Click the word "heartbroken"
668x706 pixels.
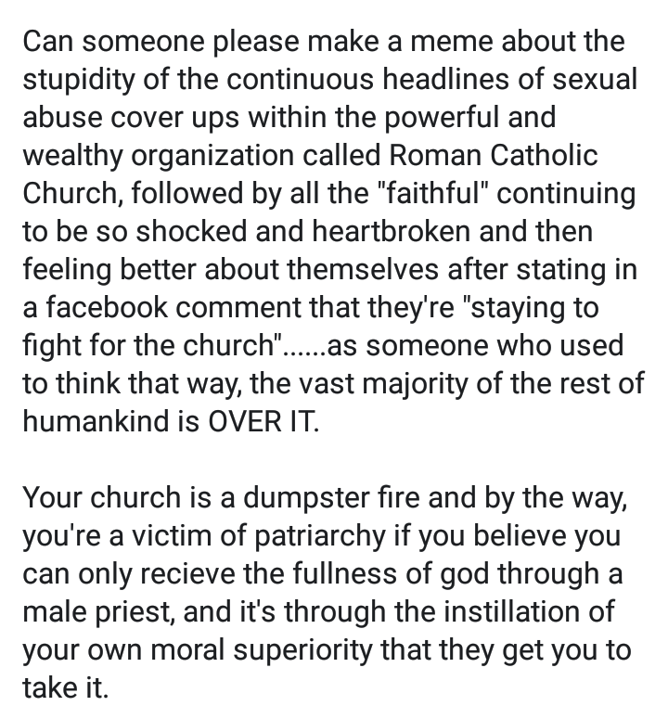point(392,231)
